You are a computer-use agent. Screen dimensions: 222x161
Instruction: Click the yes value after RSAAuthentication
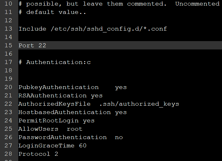point(97,96)
